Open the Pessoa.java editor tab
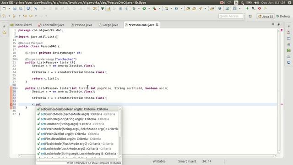Image resolution: width=293 pixels, height=165 pixels. [81, 25]
